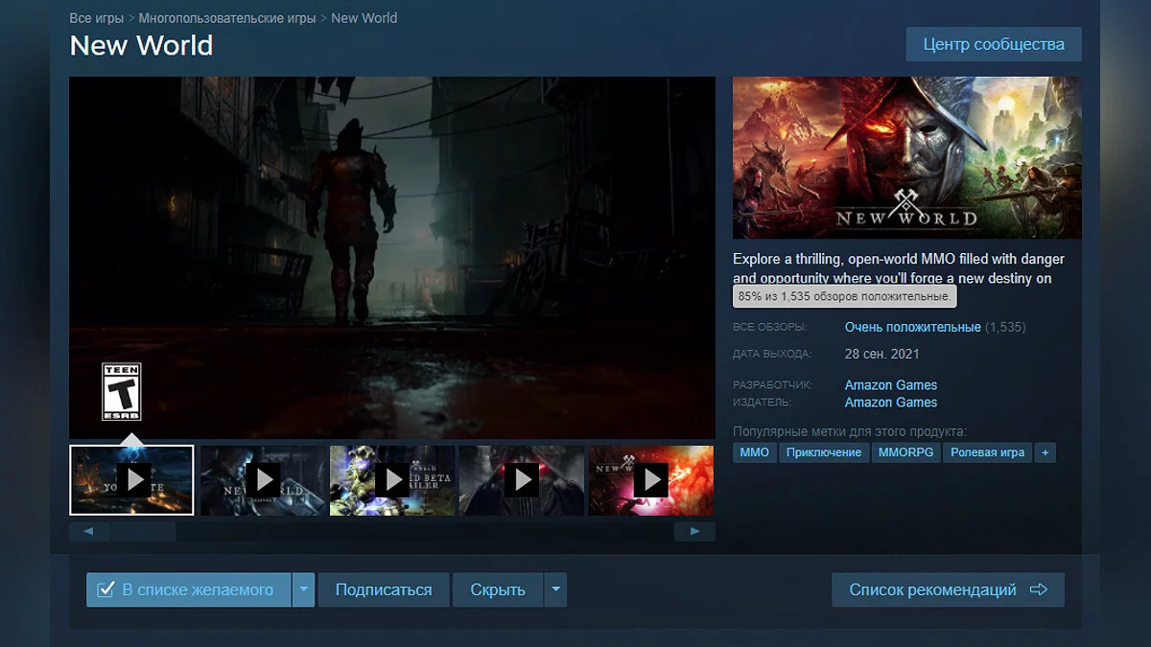Go to 'Все игры' breadcrumb

(97, 18)
